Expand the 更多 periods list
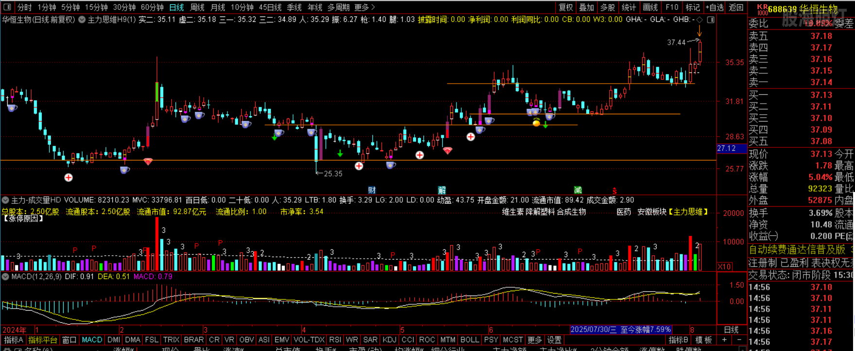855x351 pixels. (365, 7)
